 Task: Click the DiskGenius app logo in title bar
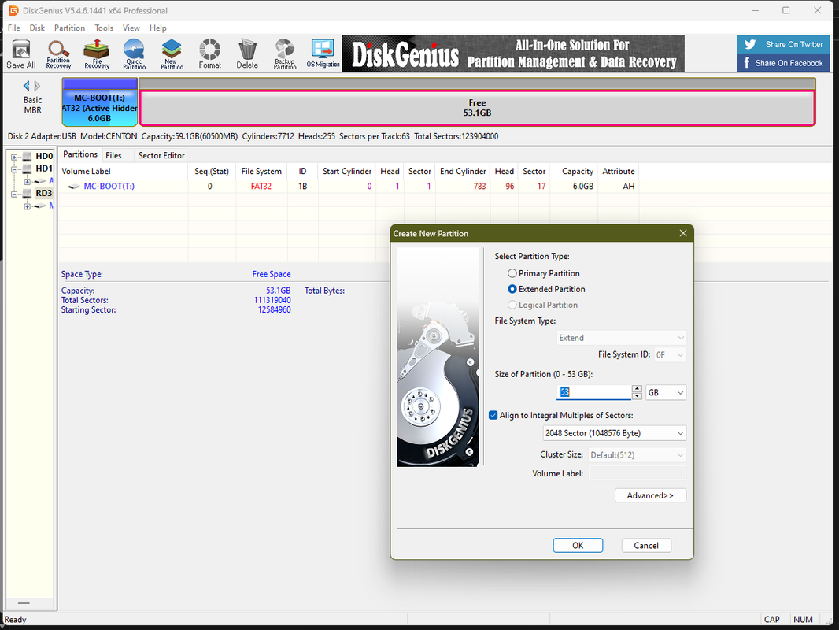click(13, 10)
